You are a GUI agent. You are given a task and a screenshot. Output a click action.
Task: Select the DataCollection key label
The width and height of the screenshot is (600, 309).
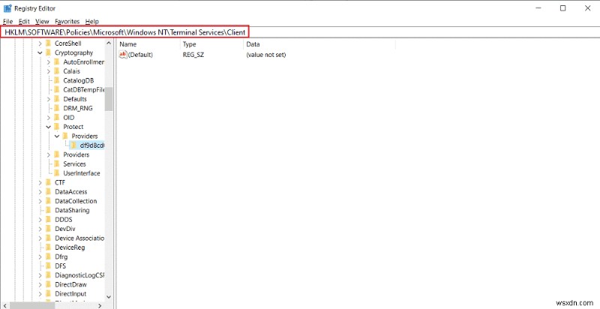pyautogui.click(x=76, y=201)
